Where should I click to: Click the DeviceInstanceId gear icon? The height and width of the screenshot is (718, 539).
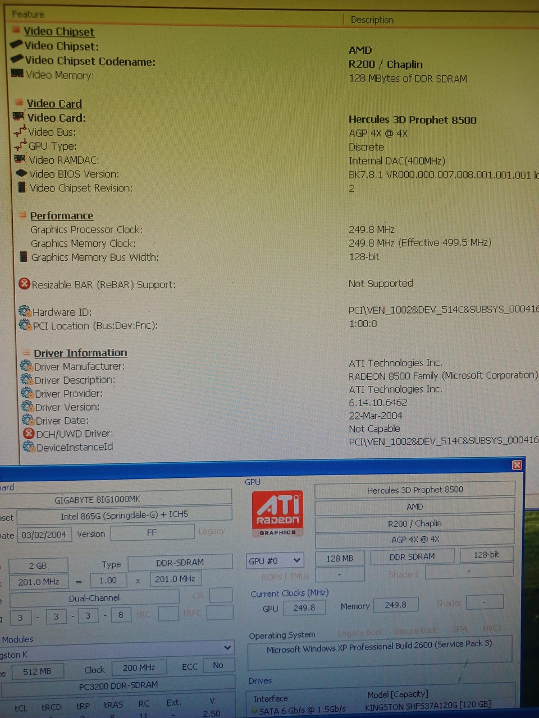pos(29,447)
